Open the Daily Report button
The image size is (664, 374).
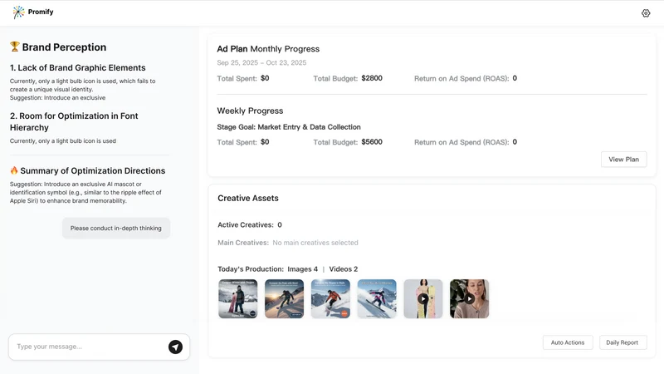point(622,342)
